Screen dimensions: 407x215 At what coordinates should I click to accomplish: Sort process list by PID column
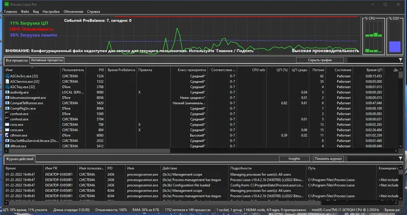(x=101, y=69)
